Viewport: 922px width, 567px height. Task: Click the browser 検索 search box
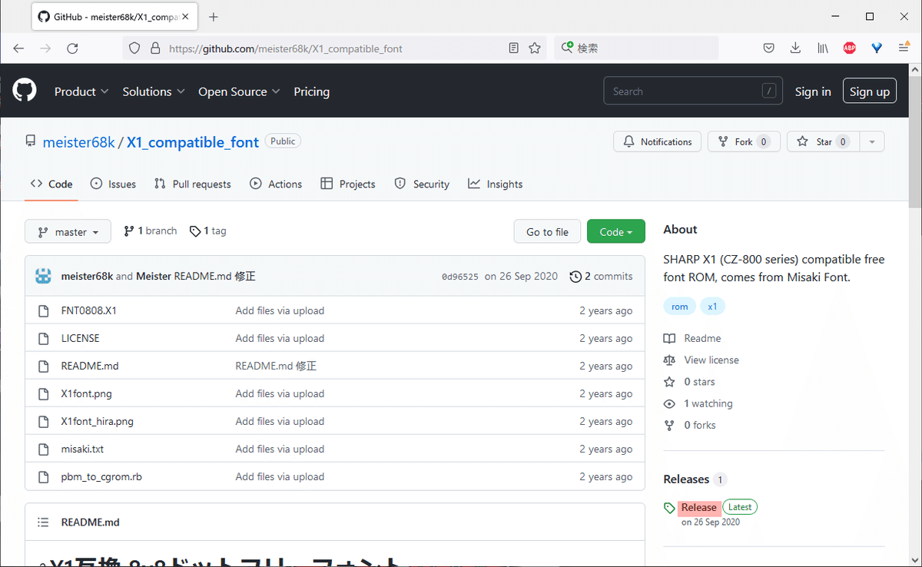point(636,48)
